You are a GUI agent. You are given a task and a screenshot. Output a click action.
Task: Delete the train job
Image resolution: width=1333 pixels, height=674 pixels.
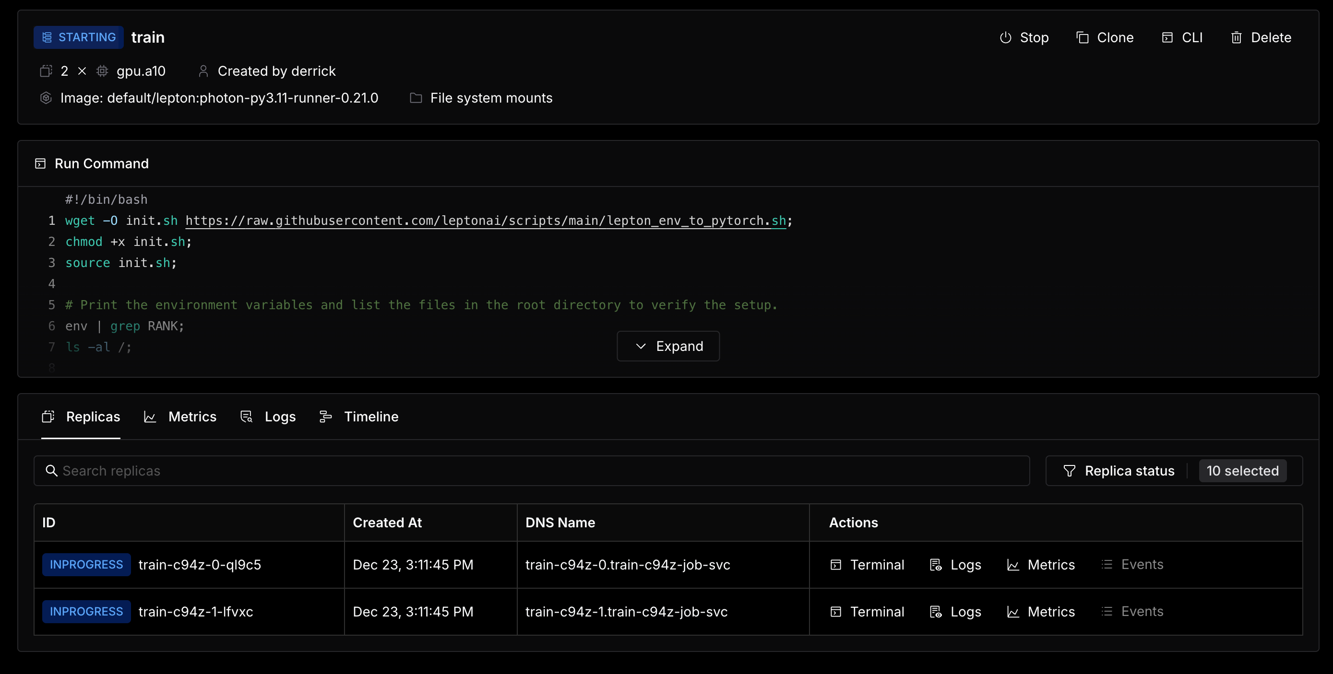tap(1261, 37)
